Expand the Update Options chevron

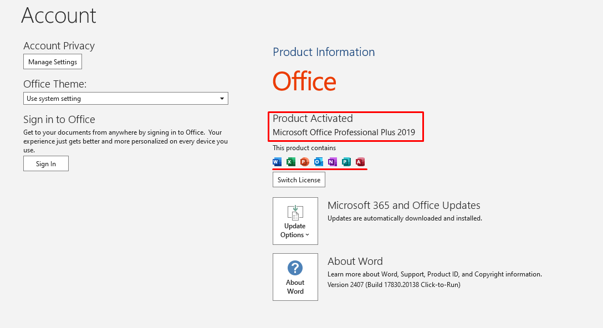tap(307, 235)
